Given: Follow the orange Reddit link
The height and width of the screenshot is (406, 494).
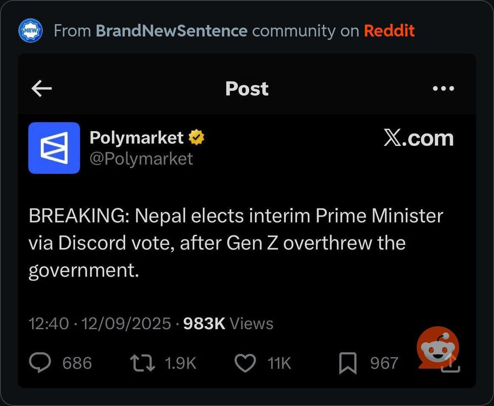Looking at the screenshot, I should coord(389,31).
